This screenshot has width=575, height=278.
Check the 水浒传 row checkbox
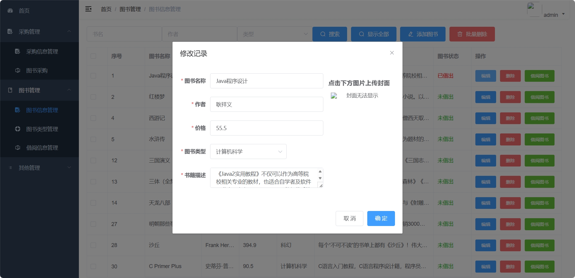(x=93, y=139)
